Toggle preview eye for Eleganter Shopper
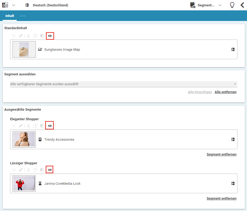 pyautogui.click(x=49, y=126)
